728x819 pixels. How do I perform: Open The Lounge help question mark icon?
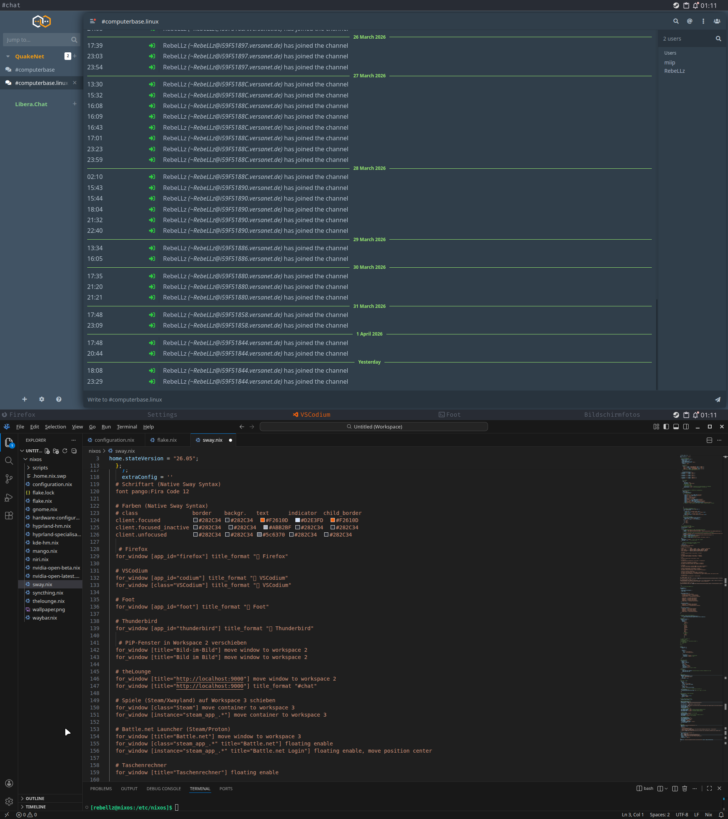tap(59, 399)
